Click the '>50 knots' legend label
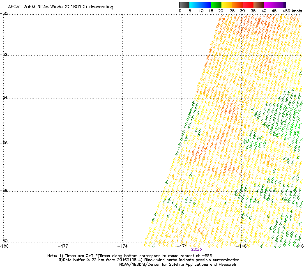This screenshot has height=267, width=304. [292, 11]
